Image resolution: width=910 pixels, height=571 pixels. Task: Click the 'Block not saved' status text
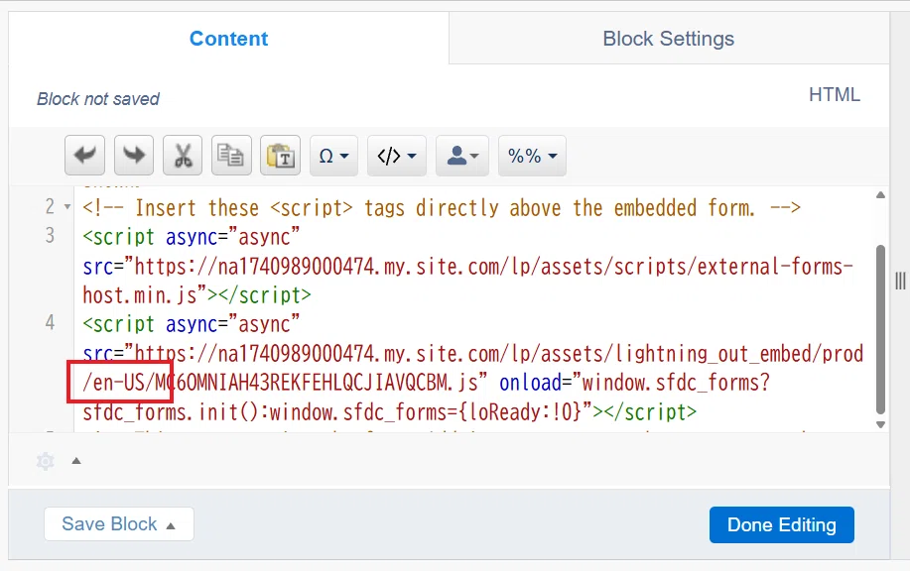click(x=98, y=99)
